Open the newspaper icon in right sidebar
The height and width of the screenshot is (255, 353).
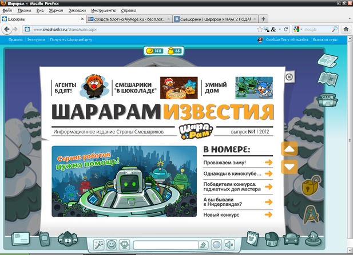(328, 60)
